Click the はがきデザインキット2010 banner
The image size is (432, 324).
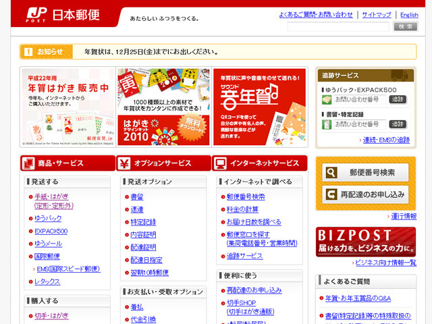point(163,107)
